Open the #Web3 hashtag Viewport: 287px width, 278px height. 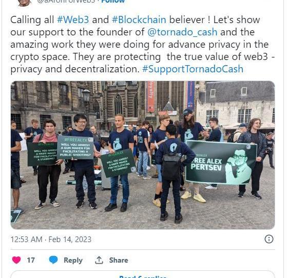[73, 20]
